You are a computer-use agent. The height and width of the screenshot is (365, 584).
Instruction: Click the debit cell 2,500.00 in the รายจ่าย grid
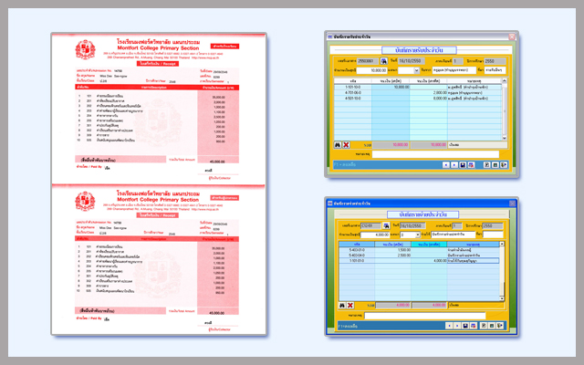click(393, 255)
